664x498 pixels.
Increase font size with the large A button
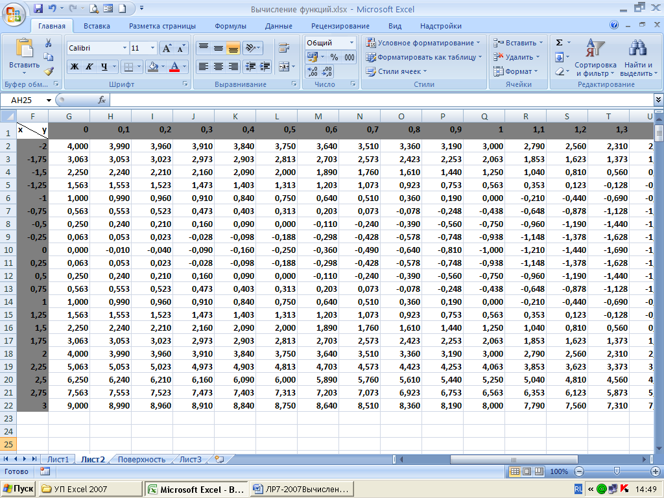click(x=167, y=48)
